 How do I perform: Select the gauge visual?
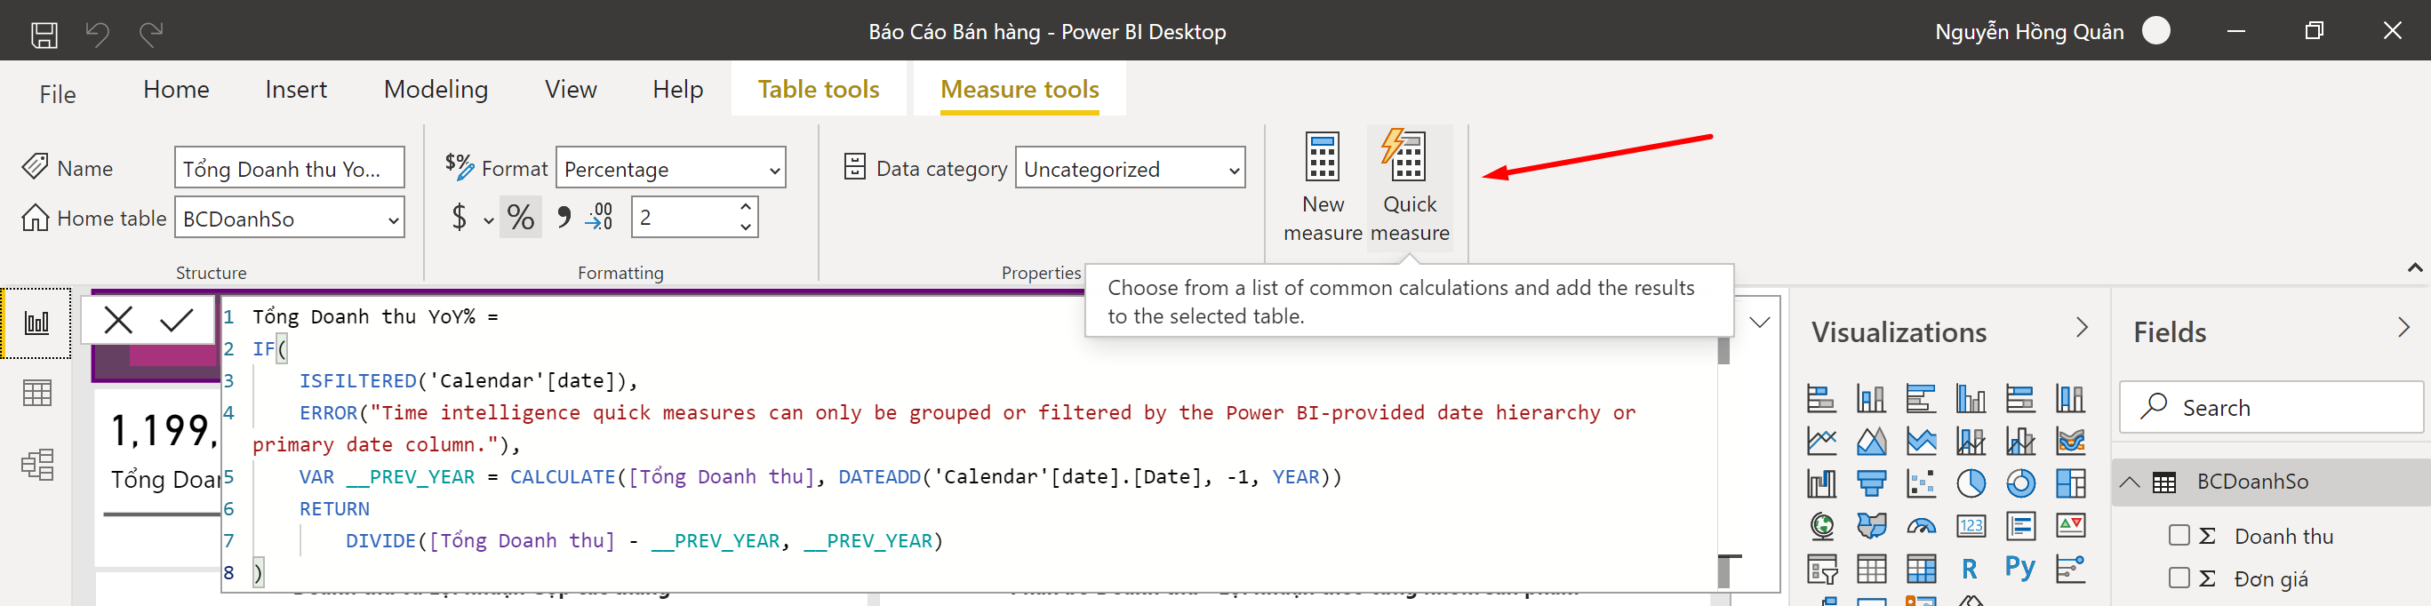click(1921, 526)
